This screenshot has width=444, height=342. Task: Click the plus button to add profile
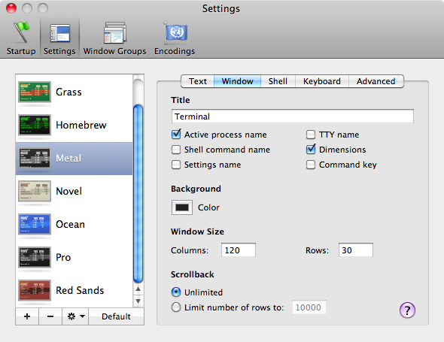(x=27, y=316)
